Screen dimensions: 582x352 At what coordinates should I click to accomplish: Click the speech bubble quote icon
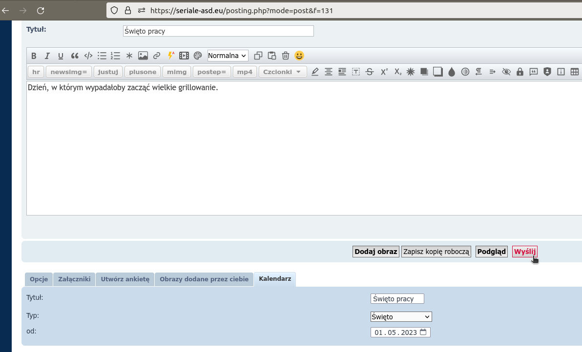pos(534,72)
